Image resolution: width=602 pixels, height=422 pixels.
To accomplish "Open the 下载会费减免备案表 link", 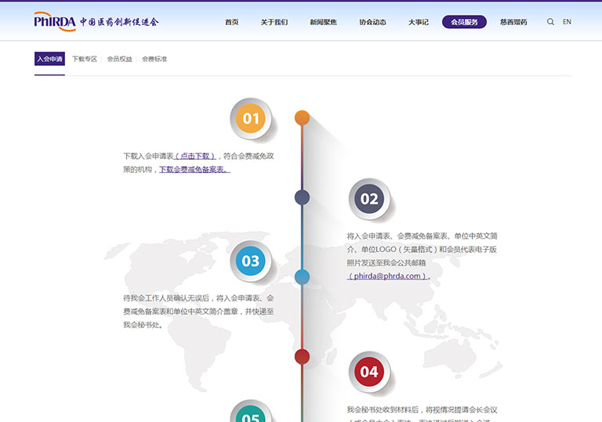I will click(194, 169).
